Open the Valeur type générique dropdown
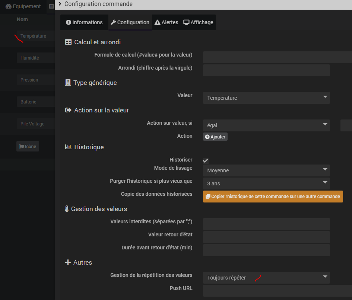352x300 pixels. coord(266,98)
